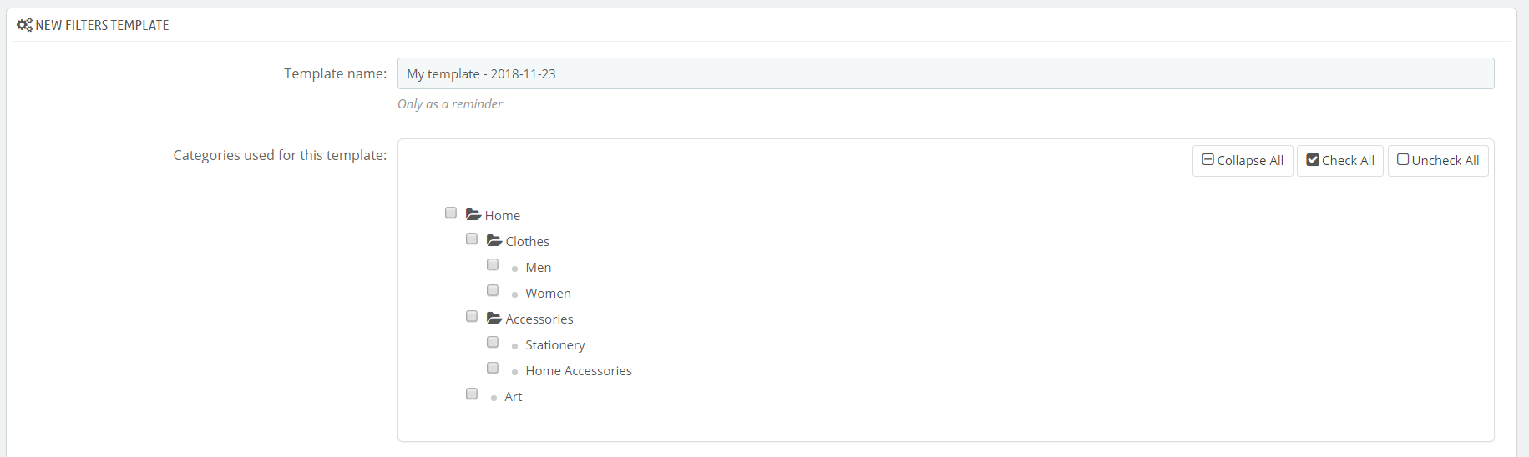This screenshot has height=457, width=1529.
Task: Check the Stationery category checkbox
Action: click(493, 342)
